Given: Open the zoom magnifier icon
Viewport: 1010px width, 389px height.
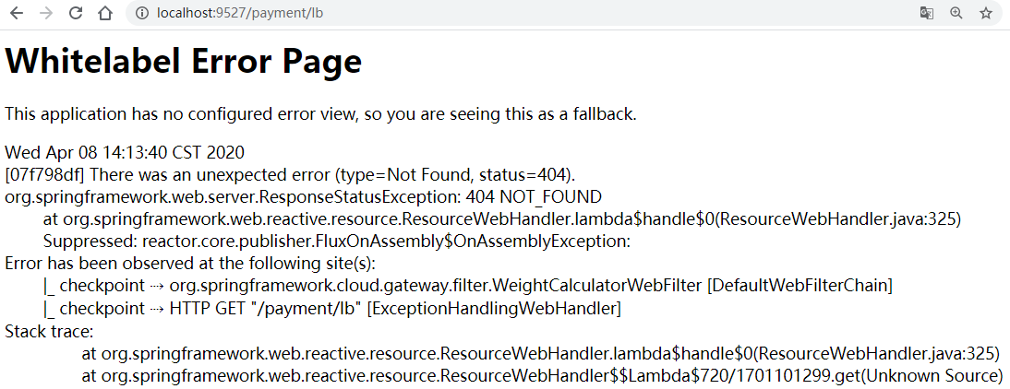Looking at the screenshot, I should point(956,13).
